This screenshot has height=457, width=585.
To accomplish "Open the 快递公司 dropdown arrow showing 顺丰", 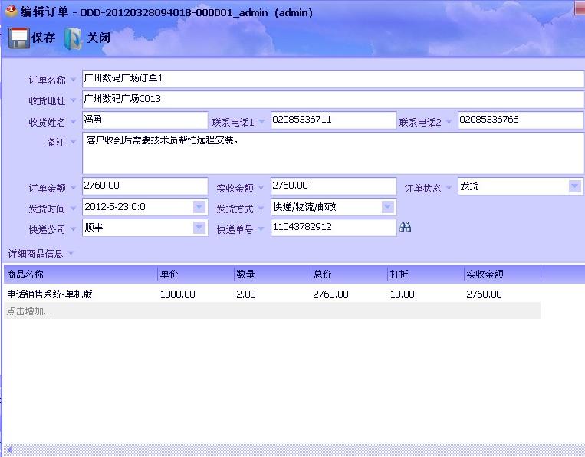I will [199, 227].
